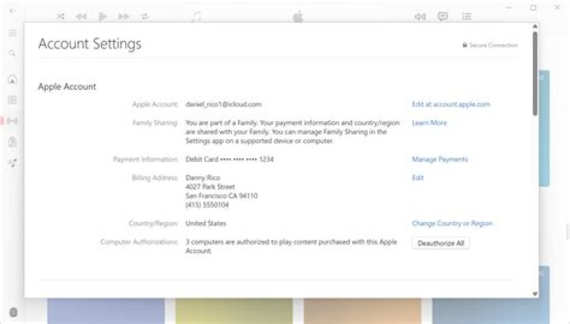Image resolution: width=570 pixels, height=324 pixels.
Task: Click the Account Settings heading
Action: (x=89, y=44)
